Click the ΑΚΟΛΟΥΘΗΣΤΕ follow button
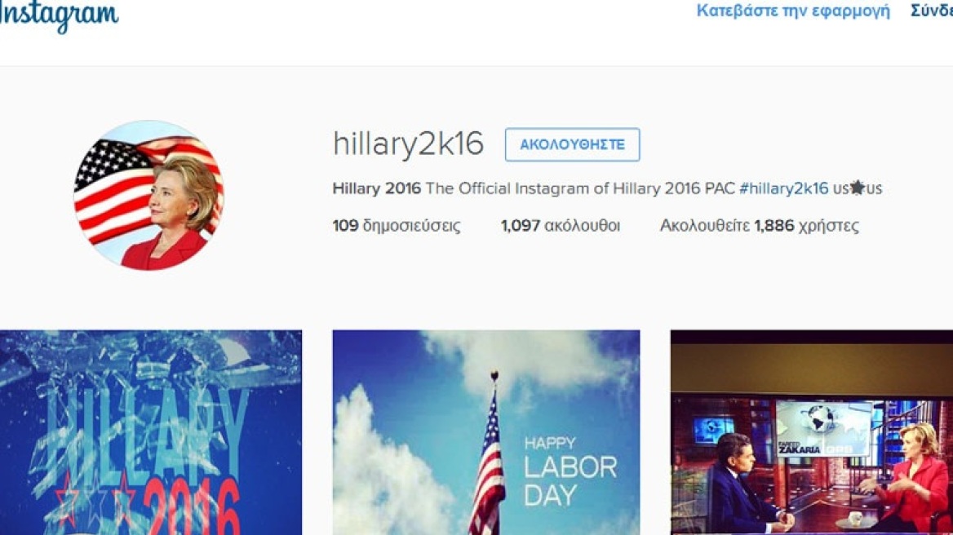Image resolution: width=953 pixels, height=535 pixels. 572,144
